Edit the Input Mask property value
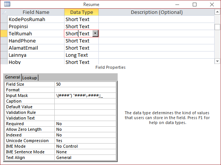The height and width of the screenshot is (165, 221). (85, 95)
